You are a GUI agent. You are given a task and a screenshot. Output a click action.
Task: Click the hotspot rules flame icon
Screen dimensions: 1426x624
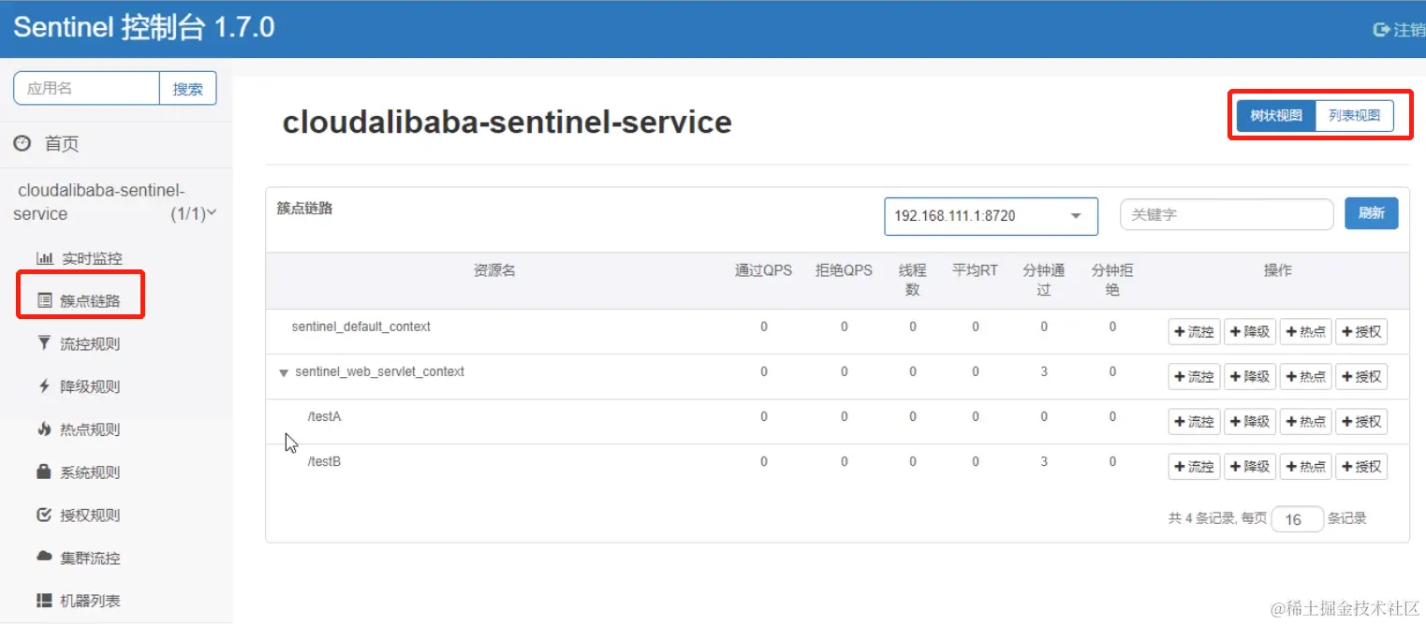[x=44, y=429]
